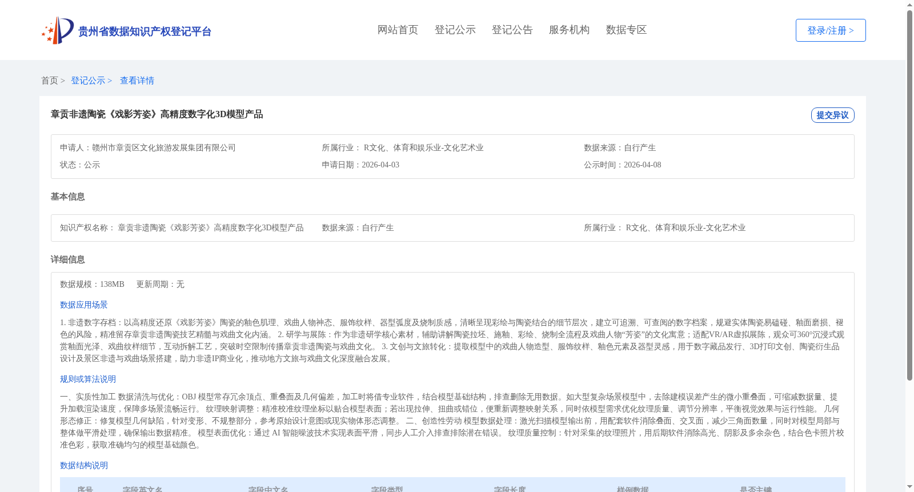Click the 数据结构说明 heading
Image resolution: width=914 pixels, height=492 pixels.
[84, 465]
